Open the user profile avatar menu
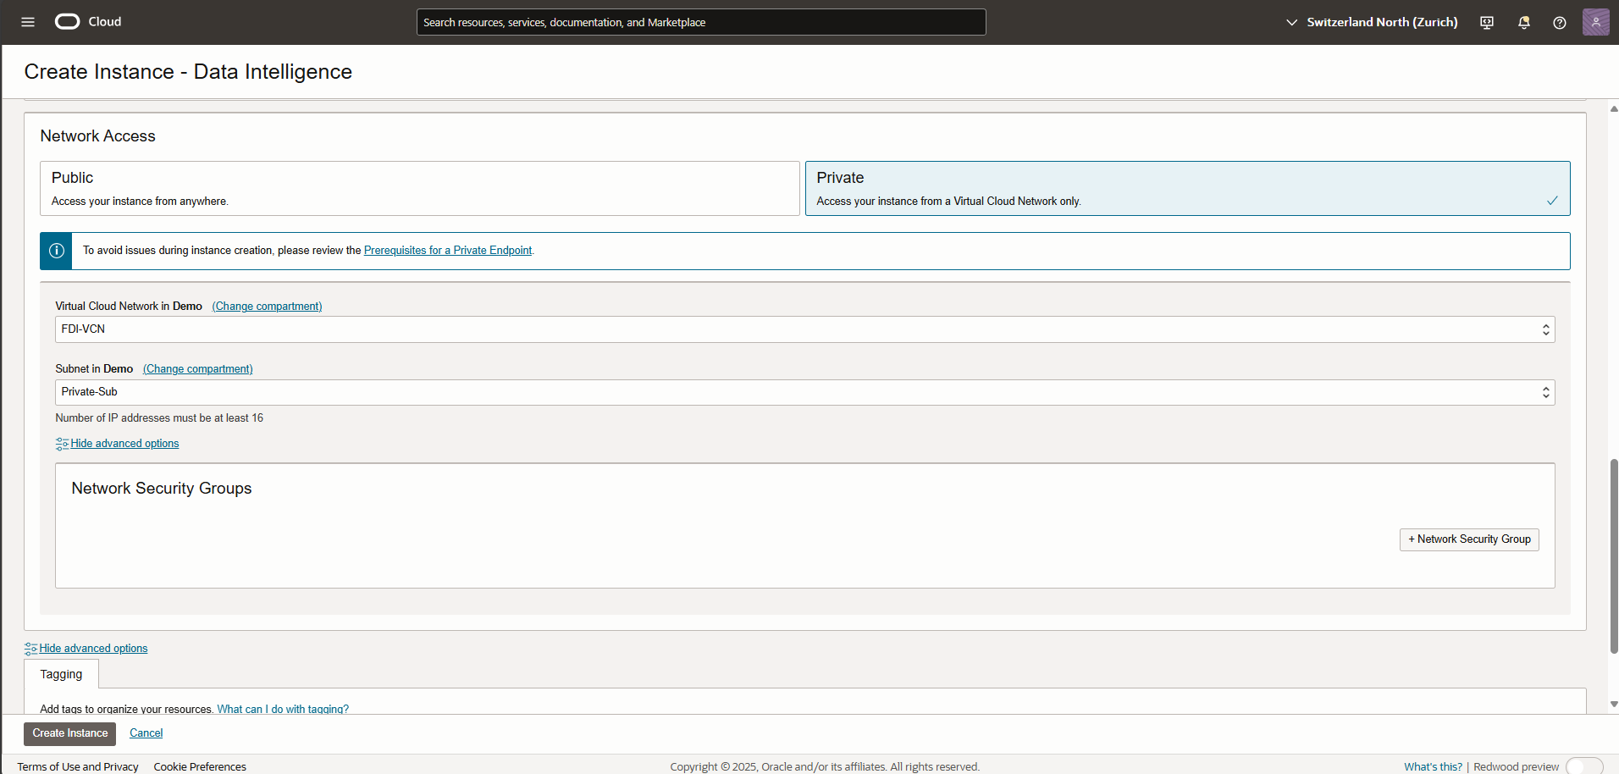Image resolution: width=1619 pixels, height=774 pixels. click(x=1595, y=22)
